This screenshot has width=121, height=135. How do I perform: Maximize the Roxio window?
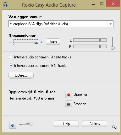[x=102, y=4]
